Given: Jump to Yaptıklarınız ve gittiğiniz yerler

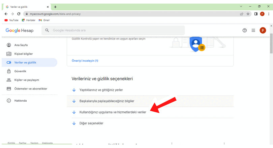Looking at the screenshot, I should [x=150, y=90].
